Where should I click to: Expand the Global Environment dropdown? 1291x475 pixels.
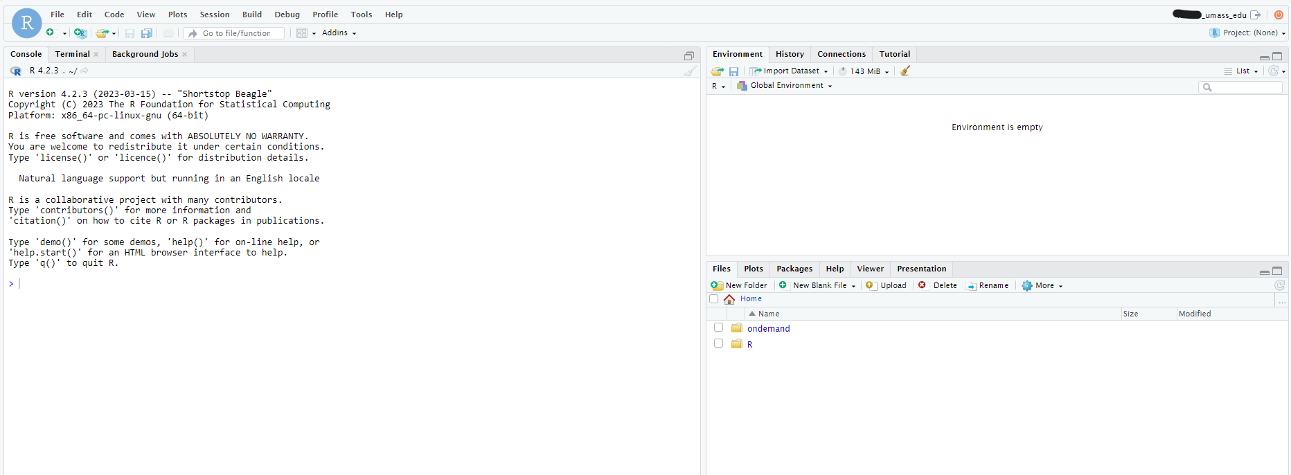coord(785,86)
